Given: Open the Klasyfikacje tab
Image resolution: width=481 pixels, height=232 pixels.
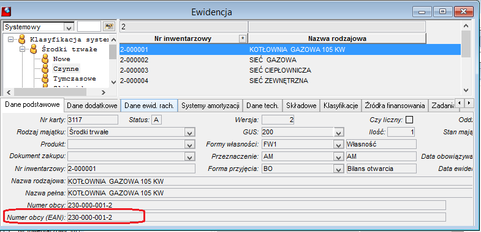Looking at the screenshot, I should 341,106.
